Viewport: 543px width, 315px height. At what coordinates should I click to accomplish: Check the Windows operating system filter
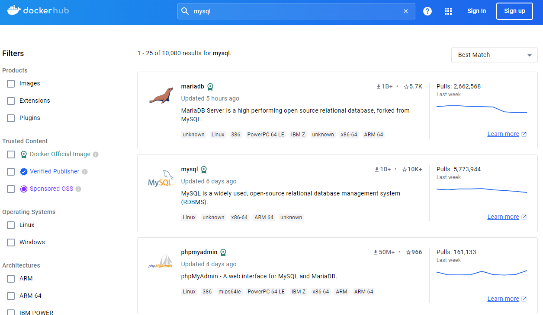[x=11, y=242]
